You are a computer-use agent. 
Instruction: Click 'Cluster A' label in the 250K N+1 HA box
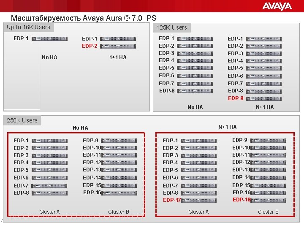(x=198, y=212)
